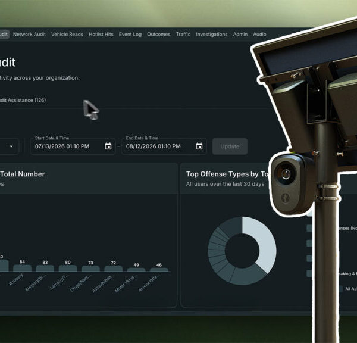Go to the Event Log tab

[130, 34]
